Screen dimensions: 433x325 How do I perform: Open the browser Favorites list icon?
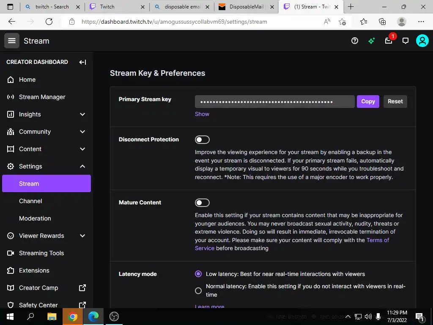pos(364,22)
